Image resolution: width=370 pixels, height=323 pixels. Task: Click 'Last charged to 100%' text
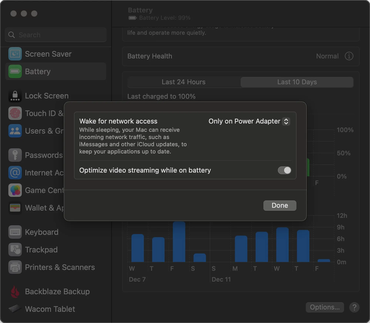tap(161, 96)
